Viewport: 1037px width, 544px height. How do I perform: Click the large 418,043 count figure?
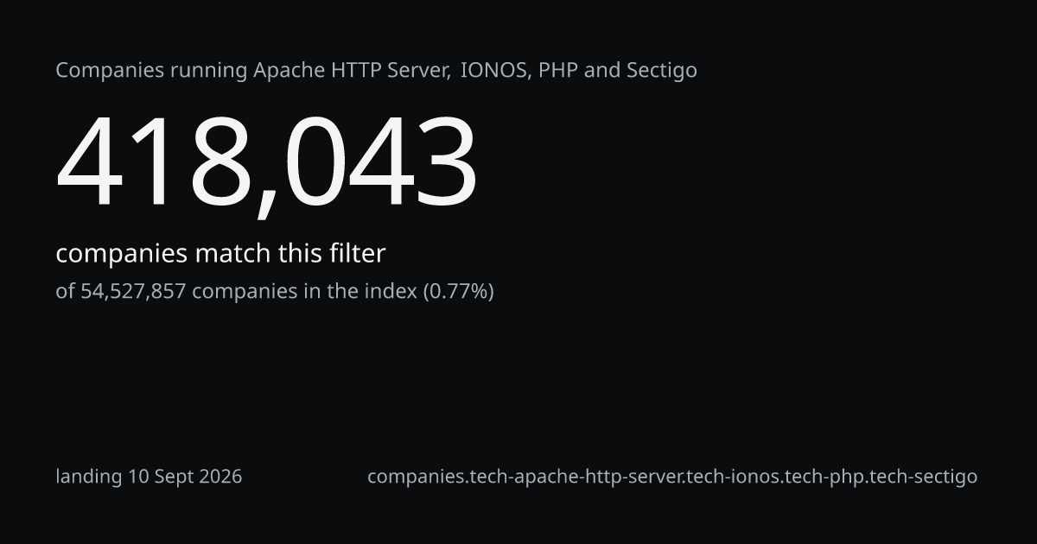[x=266, y=164]
